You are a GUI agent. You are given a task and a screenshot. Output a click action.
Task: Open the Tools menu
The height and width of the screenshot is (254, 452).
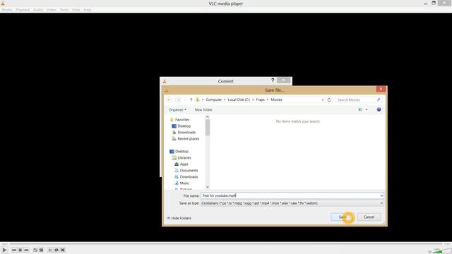(64, 10)
